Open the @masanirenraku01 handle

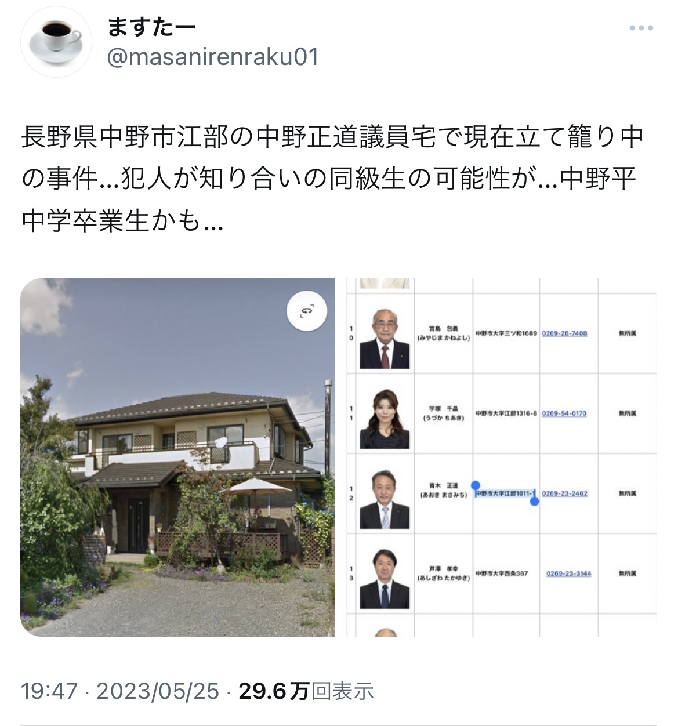[213, 58]
